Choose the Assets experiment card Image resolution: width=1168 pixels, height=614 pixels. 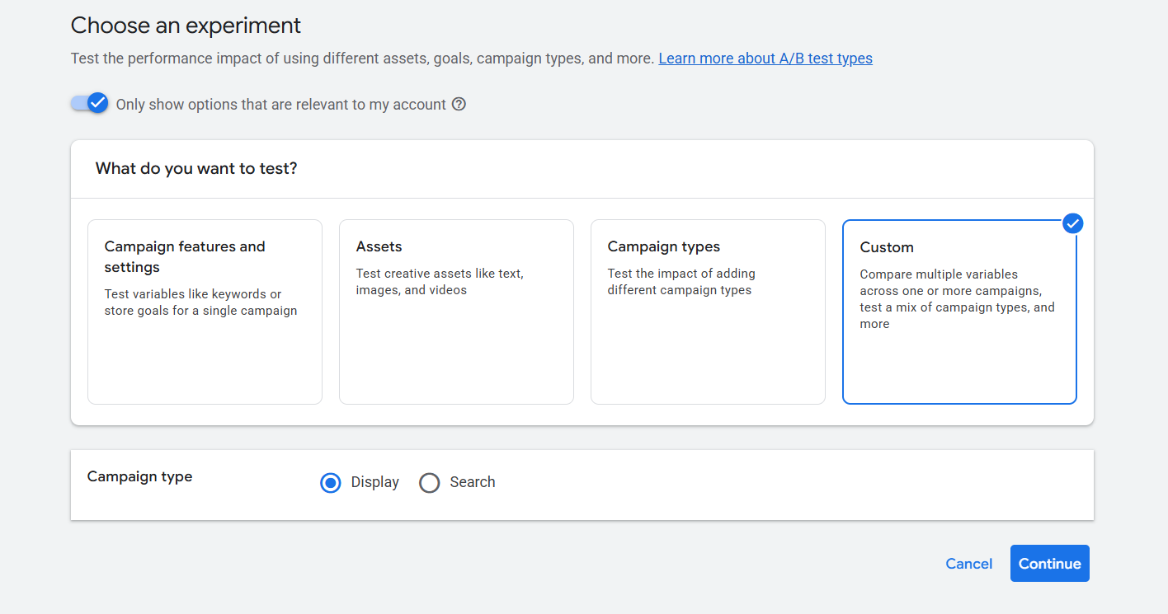coord(456,312)
